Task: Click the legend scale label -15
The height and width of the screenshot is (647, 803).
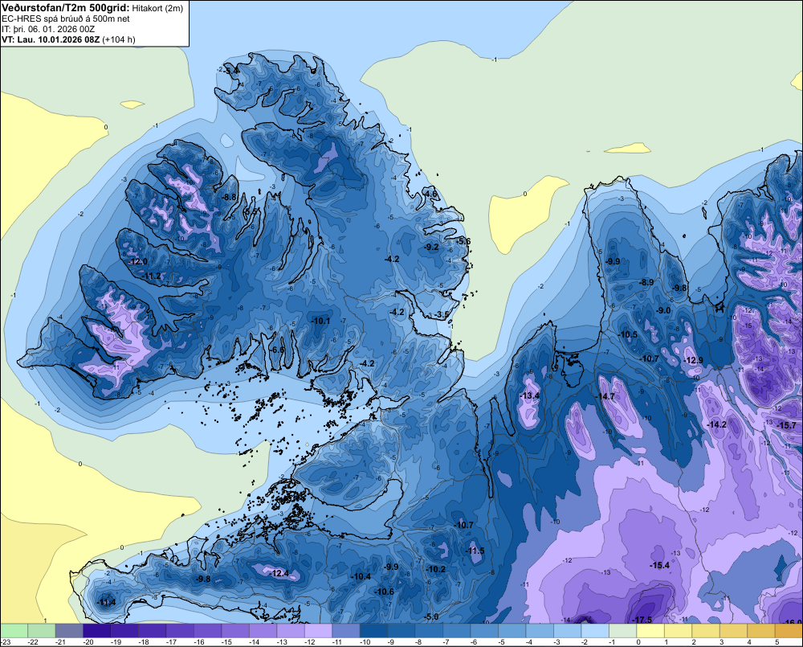Action: tap(226, 642)
